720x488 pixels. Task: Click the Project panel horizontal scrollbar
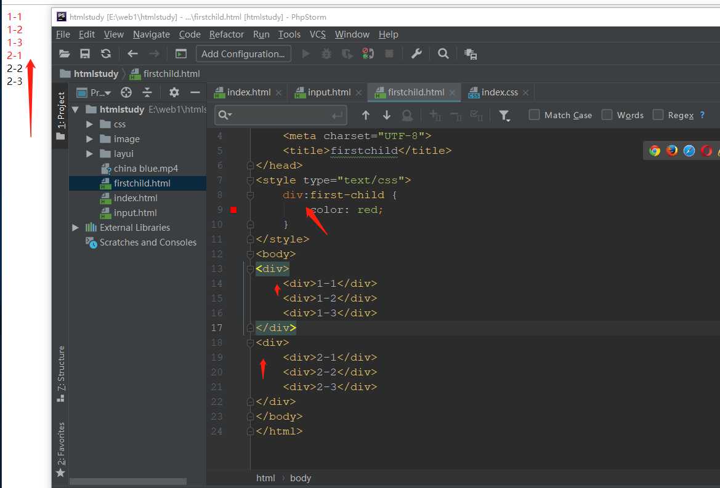[128, 482]
